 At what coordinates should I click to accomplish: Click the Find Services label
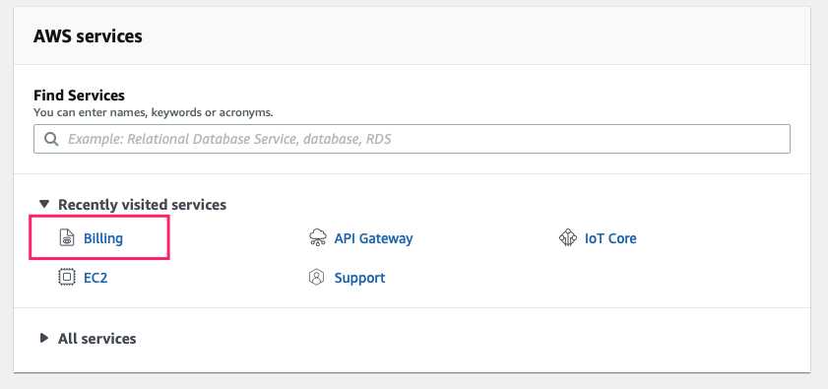(79, 96)
